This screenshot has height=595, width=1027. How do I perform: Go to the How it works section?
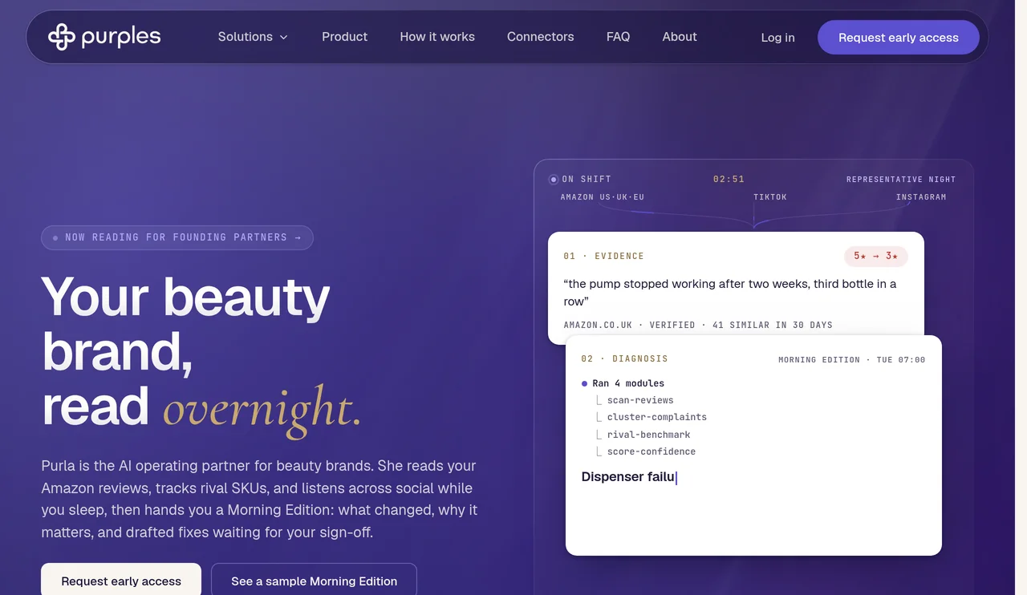437,37
